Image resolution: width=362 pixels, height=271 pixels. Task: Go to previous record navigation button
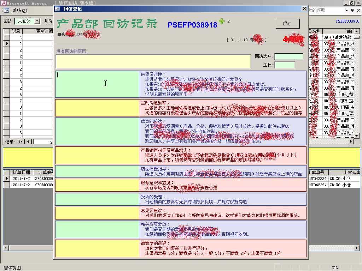pos(28,141)
